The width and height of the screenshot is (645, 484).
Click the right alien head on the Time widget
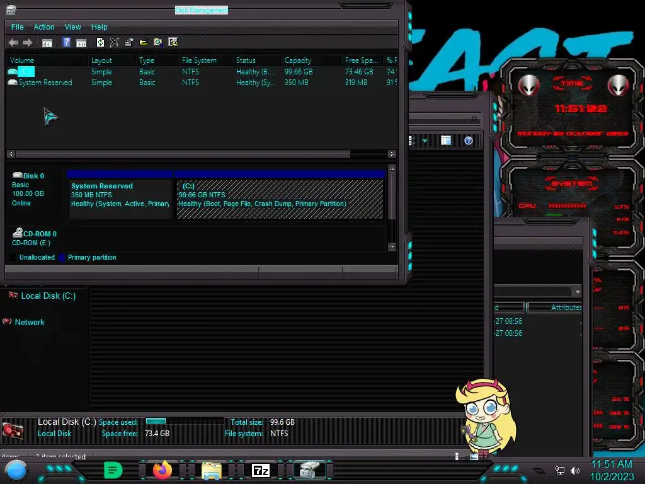619,86
